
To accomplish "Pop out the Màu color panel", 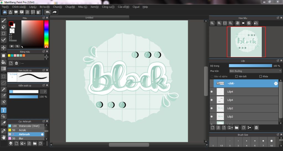I will click(43, 18).
